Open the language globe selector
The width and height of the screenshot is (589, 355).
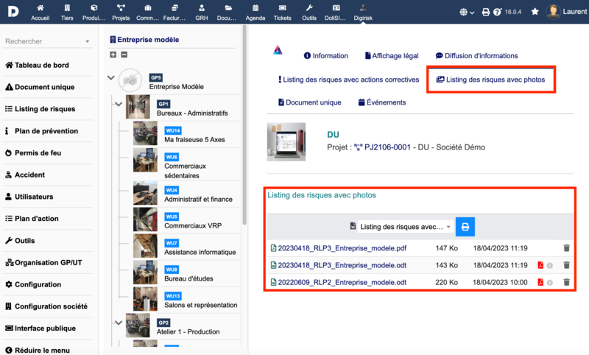coord(467,12)
